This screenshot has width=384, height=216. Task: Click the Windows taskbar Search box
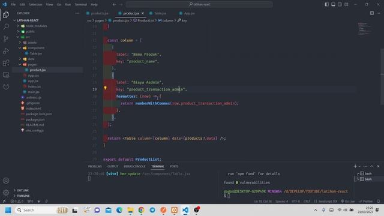click(41, 210)
